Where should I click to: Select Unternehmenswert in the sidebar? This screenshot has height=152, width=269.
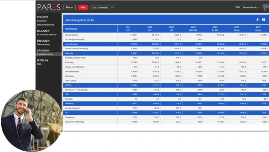click(x=45, y=25)
